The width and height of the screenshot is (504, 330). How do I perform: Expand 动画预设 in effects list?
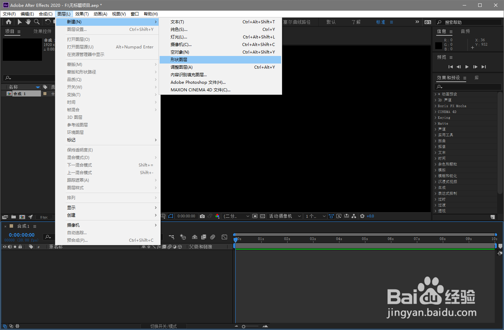click(x=435, y=94)
